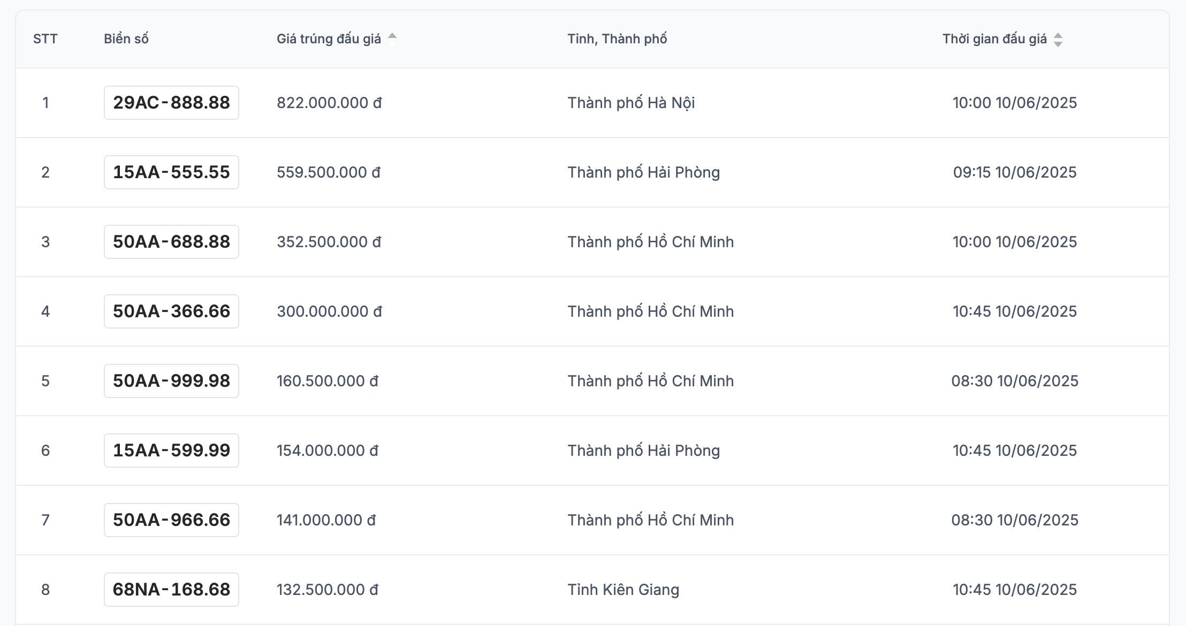Click row number 2 in STT column
Screen dimensions: 1186x626
45,172
